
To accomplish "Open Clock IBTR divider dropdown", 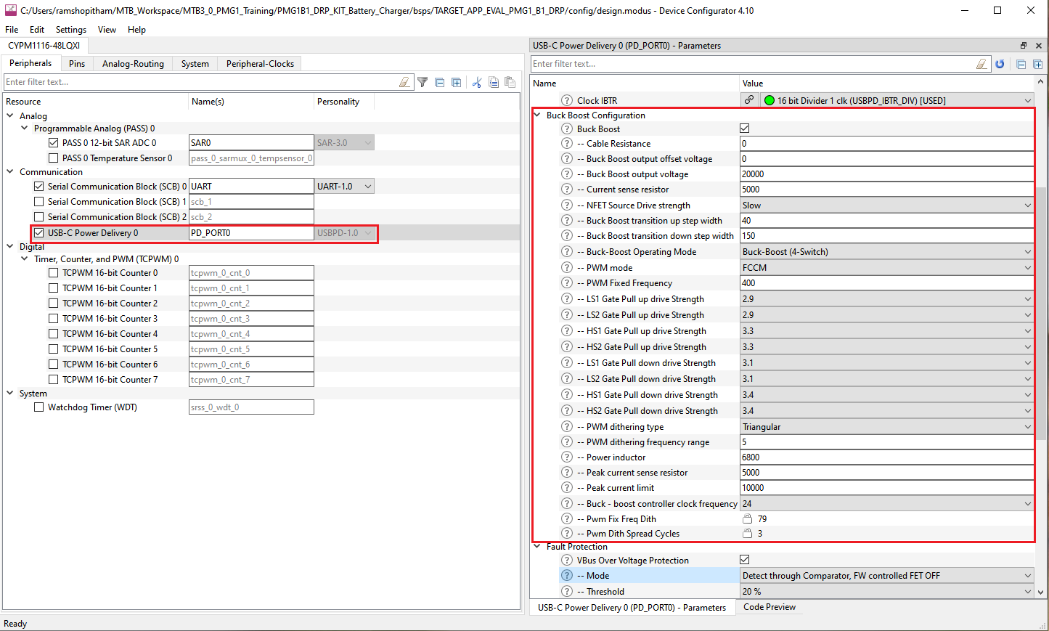I will click(x=897, y=100).
